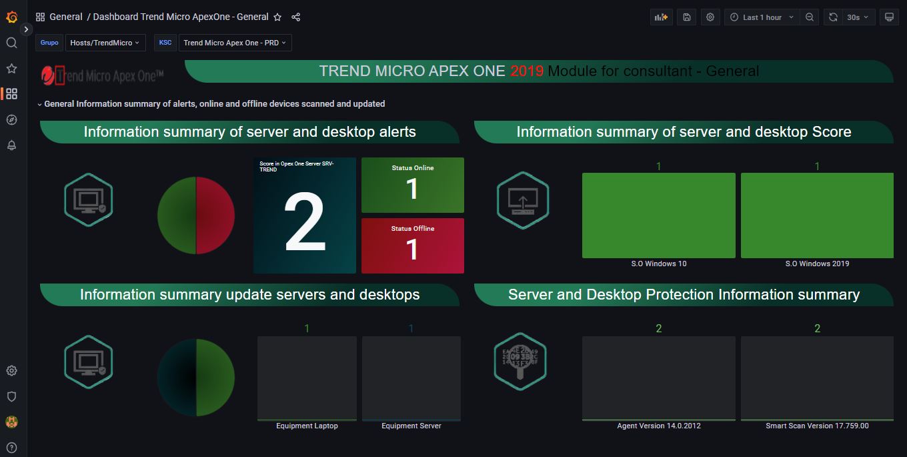907x457 pixels.
Task: Click the Score in Apex One Server panel
Action: click(x=305, y=215)
